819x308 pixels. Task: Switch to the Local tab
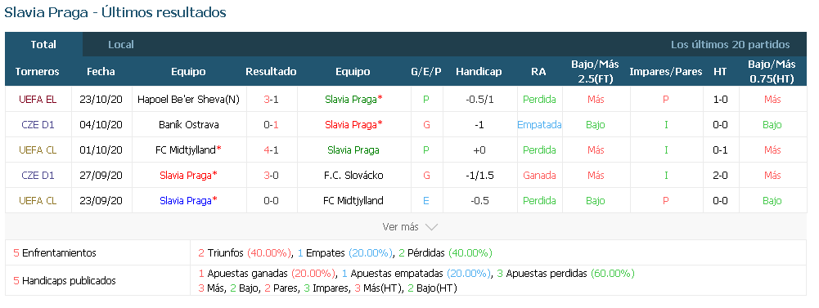(120, 44)
